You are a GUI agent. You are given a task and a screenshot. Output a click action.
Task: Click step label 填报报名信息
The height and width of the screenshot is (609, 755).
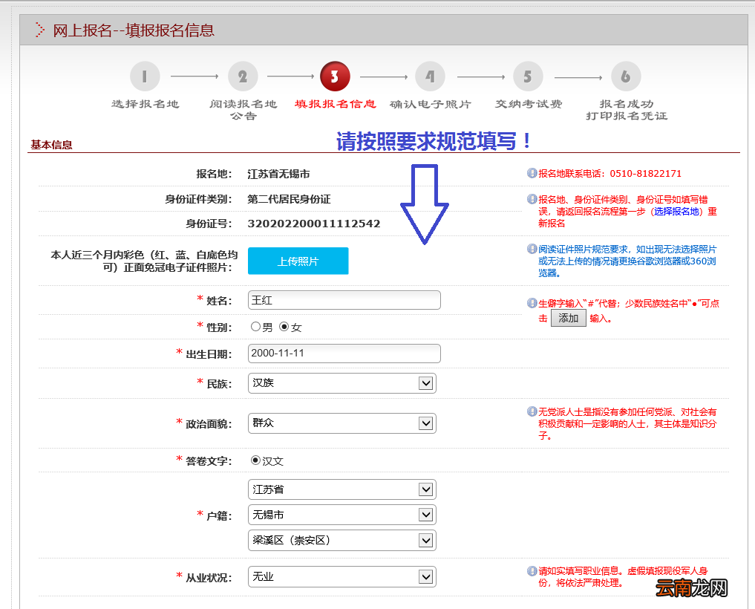335,103
